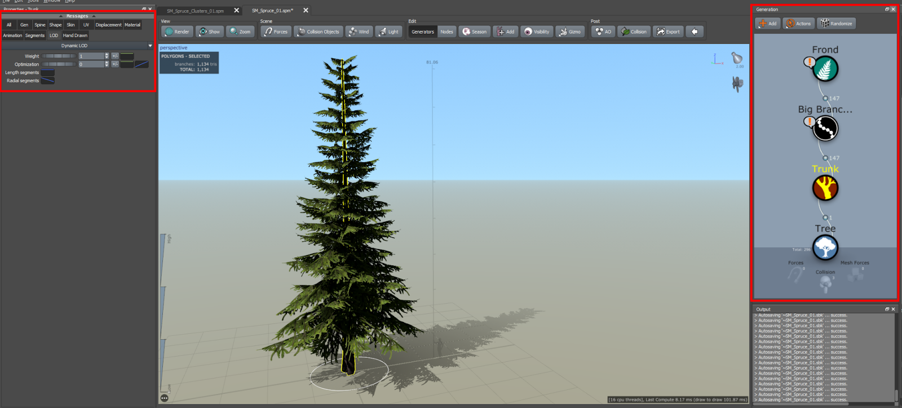The height and width of the screenshot is (408, 902).
Task: Open the Radial segments curve editor
Action: click(x=48, y=81)
